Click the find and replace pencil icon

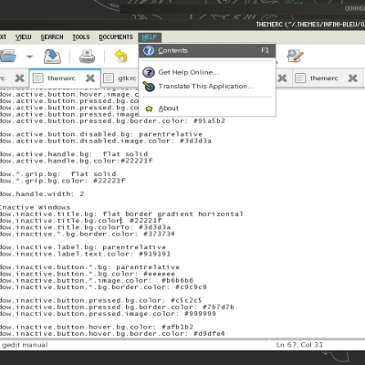pos(295,56)
